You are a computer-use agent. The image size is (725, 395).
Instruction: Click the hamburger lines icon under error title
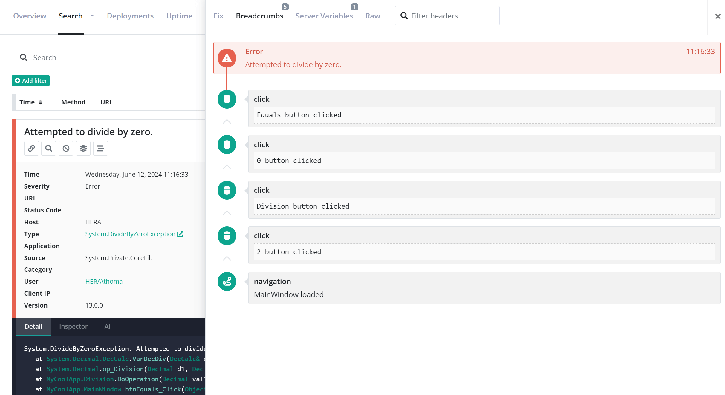(101, 148)
